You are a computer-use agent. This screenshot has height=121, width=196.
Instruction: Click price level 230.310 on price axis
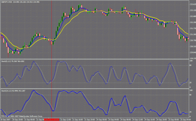(x=193, y=46)
